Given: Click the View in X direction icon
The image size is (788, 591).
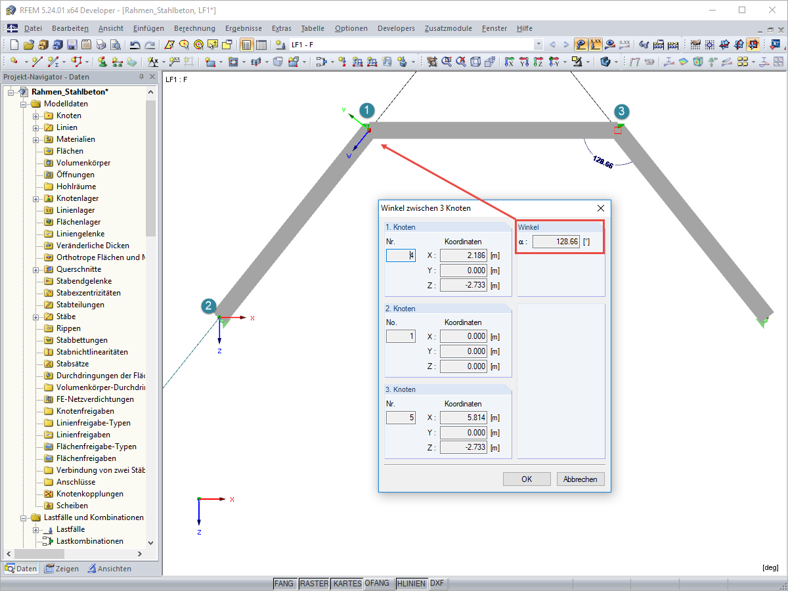Looking at the screenshot, I should (x=509, y=62).
